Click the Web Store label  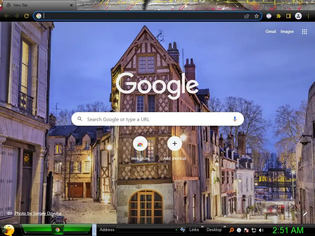pos(140,158)
